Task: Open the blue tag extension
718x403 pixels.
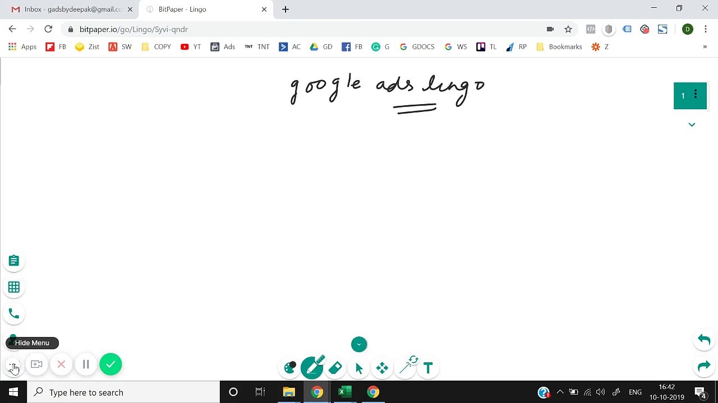Action: click(x=627, y=29)
